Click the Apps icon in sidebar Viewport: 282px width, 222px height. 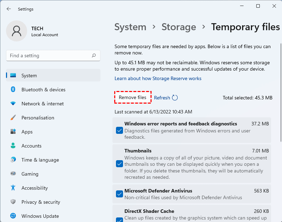pyautogui.click(x=13, y=132)
